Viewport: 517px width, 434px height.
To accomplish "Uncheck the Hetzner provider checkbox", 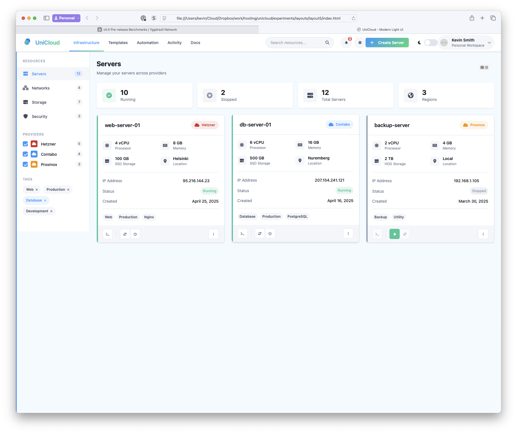I will pos(25,144).
